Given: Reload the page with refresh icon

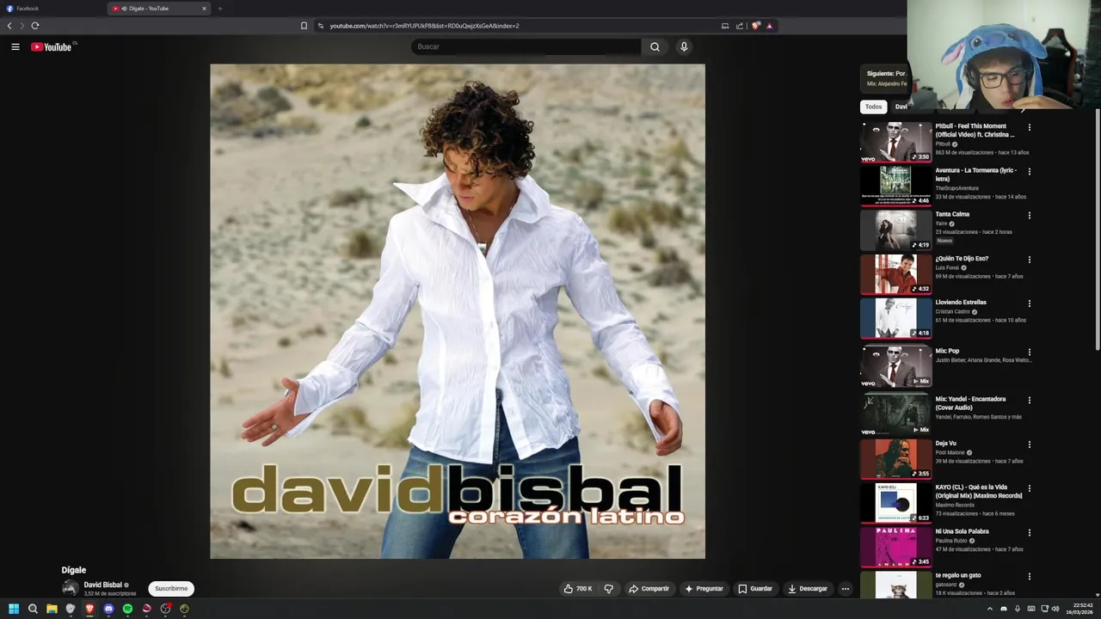Looking at the screenshot, I should tap(35, 26).
